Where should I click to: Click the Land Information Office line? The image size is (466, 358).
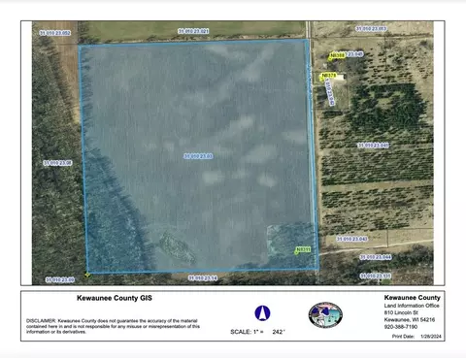pos(412,306)
